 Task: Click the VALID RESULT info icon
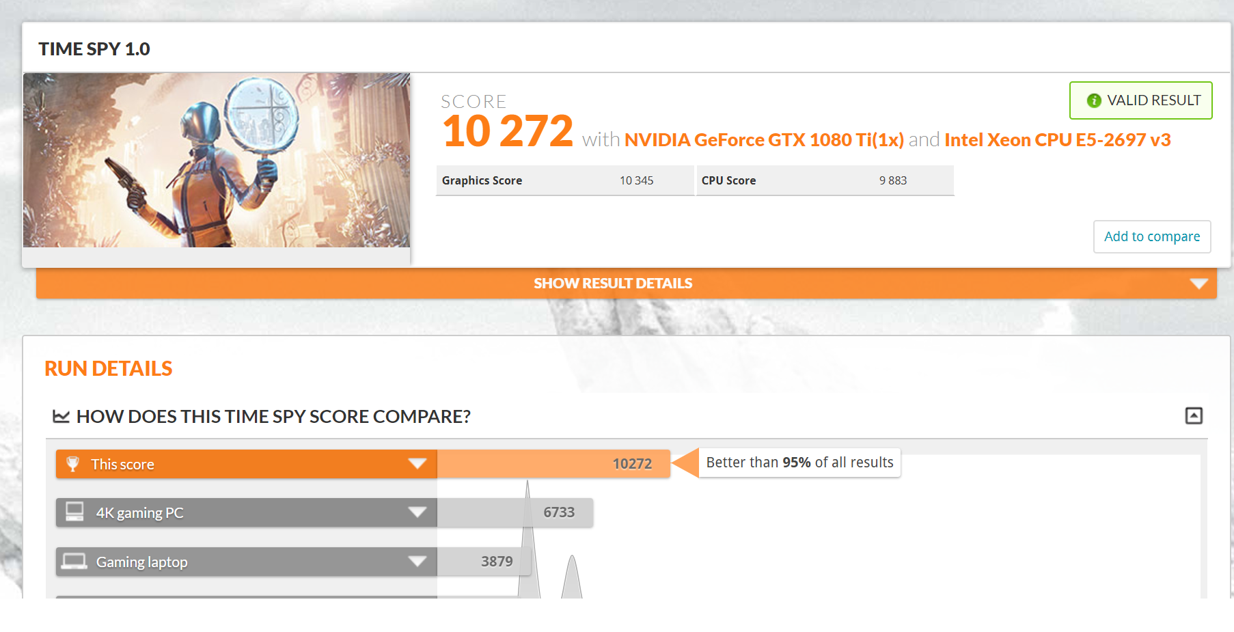point(1094,100)
